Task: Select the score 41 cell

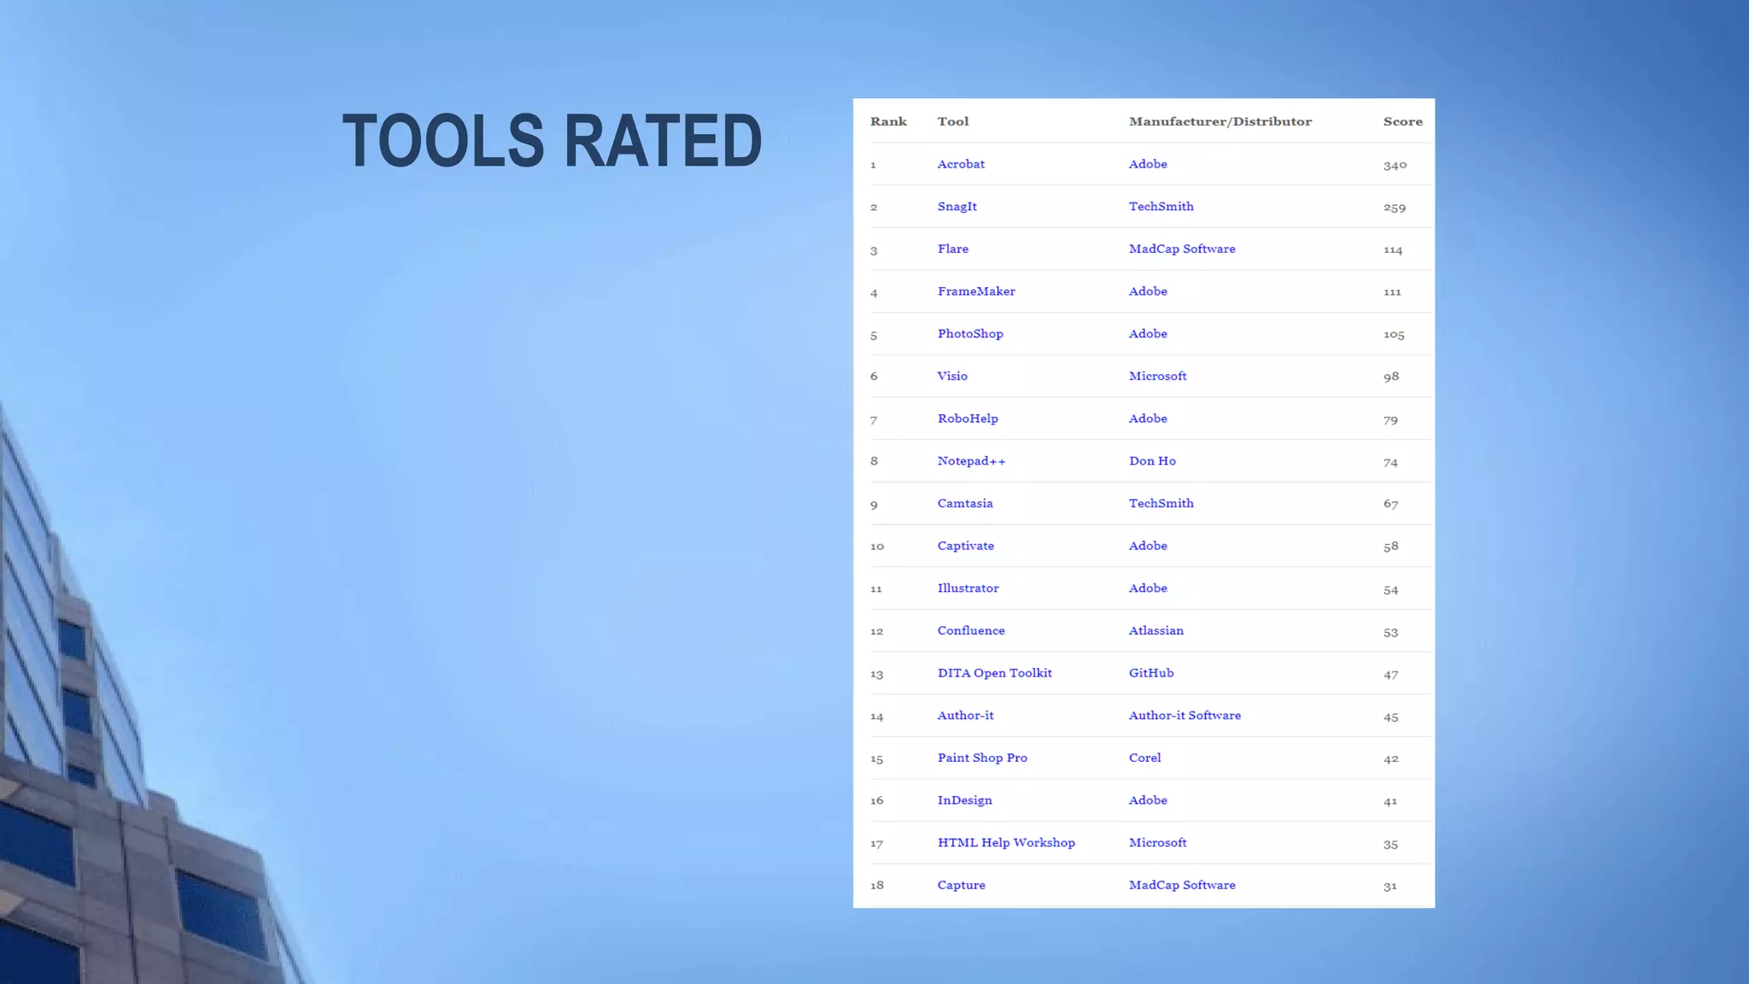Action: click(x=1390, y=801)
